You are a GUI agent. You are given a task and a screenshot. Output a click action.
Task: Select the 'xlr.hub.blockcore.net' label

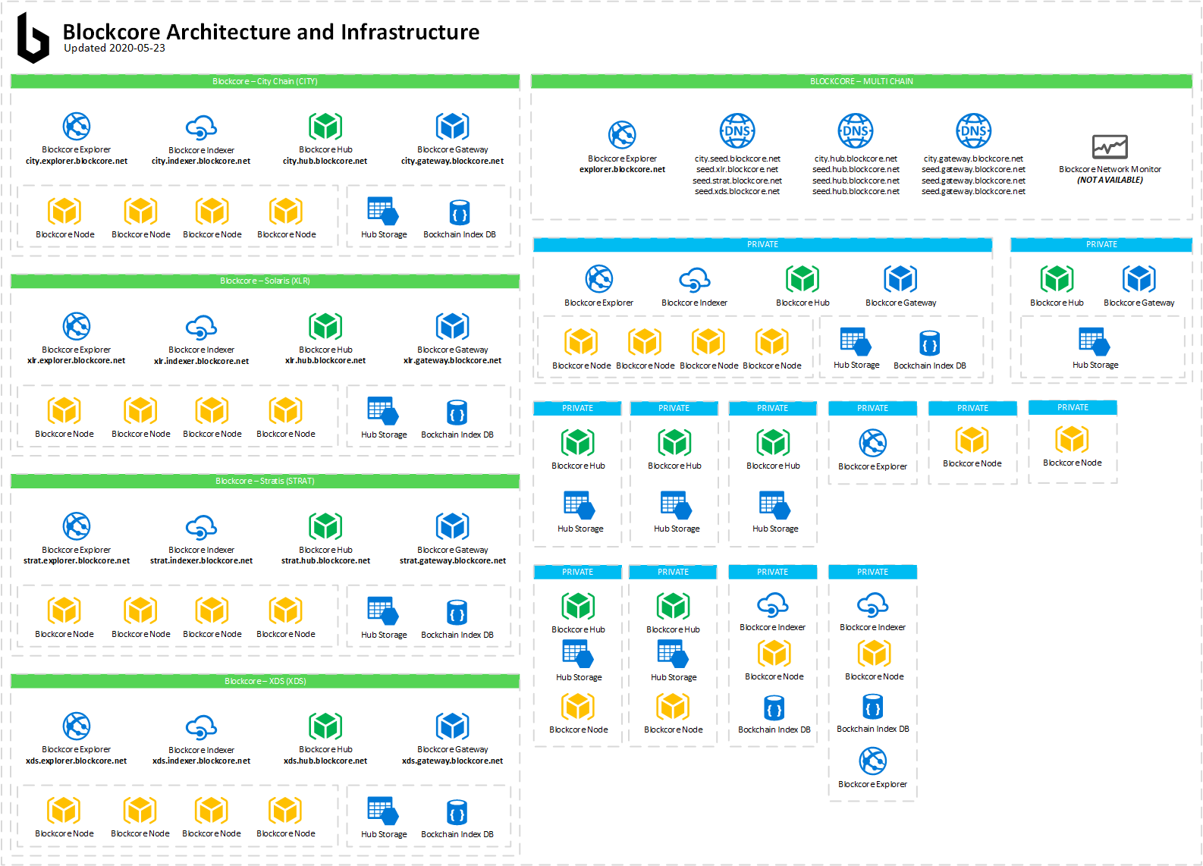325,361
